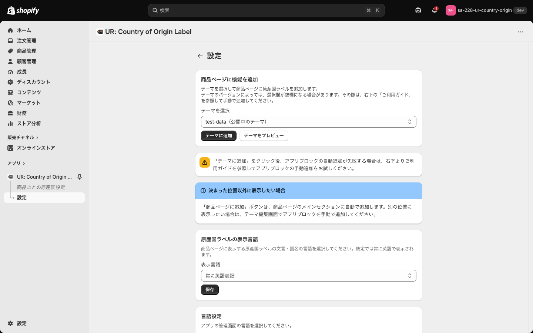The width and height of the screenshot is (533, 333).
Task: Open the テーマを選択 dropdown
Action: (x=309, y=122)
